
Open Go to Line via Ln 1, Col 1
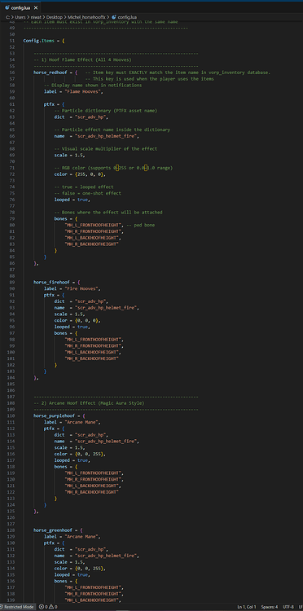coord(247,607)
